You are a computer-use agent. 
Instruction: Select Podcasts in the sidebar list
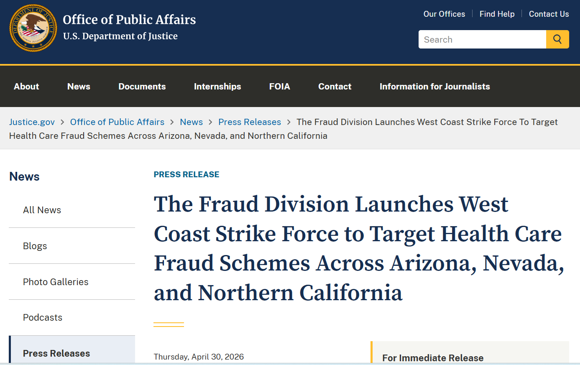pos(43,317)
